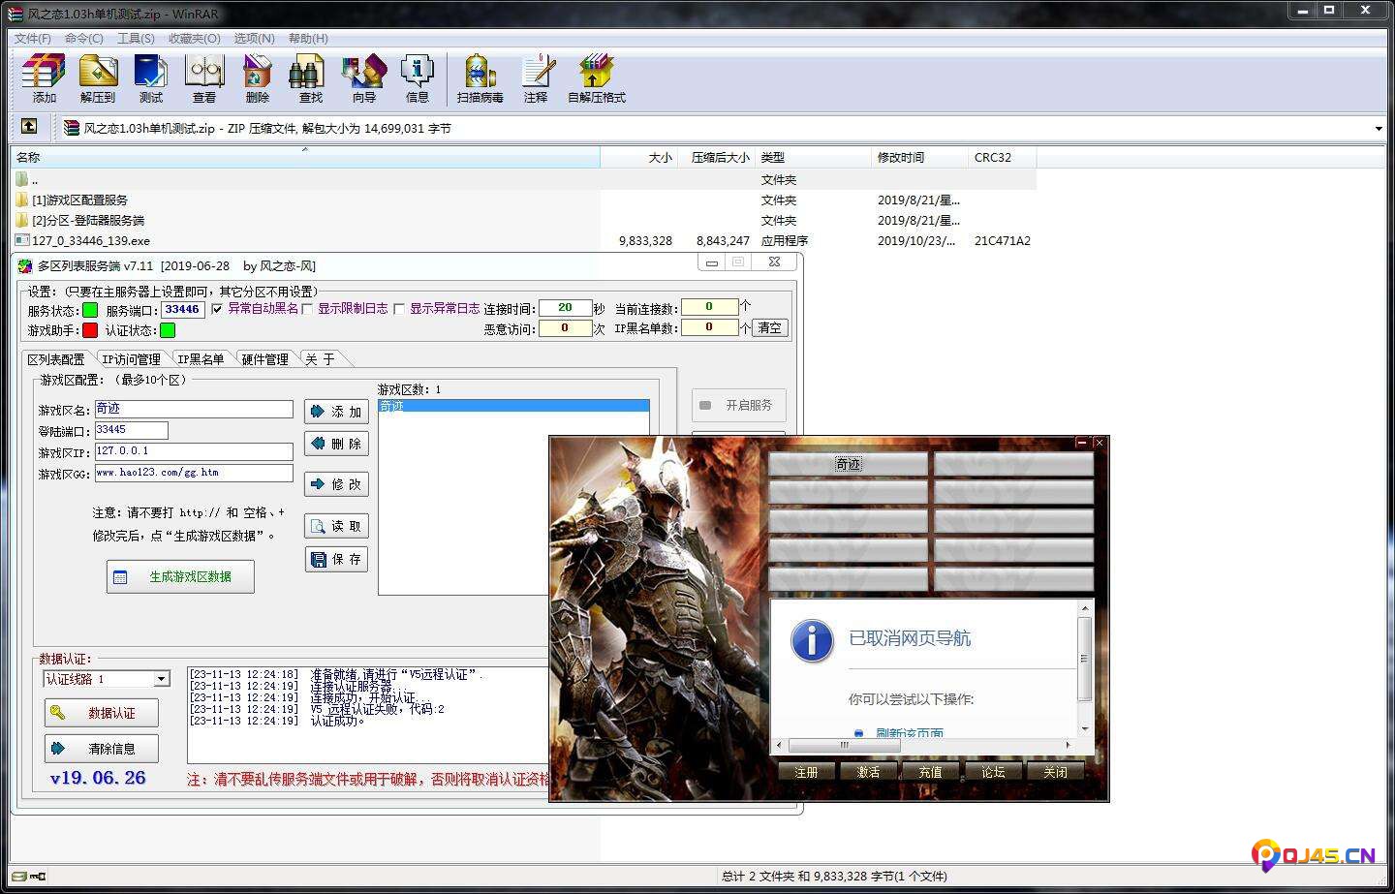Click the 添加 button with arrow in server window

336,412
